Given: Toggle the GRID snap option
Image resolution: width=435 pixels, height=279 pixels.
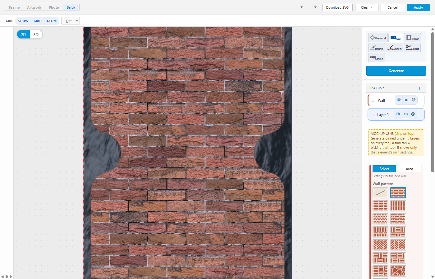Looking at the screenshot, I should point(38,21).
